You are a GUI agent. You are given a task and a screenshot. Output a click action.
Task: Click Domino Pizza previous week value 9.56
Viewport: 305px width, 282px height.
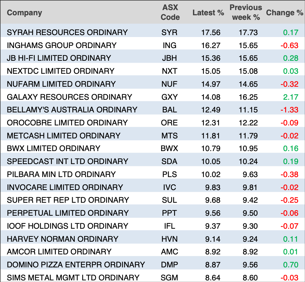tap(248, 265)
